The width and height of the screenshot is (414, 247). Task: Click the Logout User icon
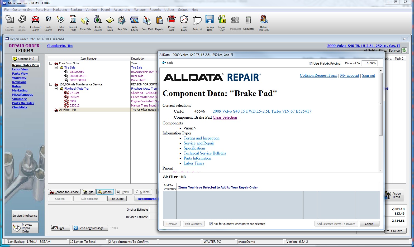pyautogui.click(x=222, y=23)
